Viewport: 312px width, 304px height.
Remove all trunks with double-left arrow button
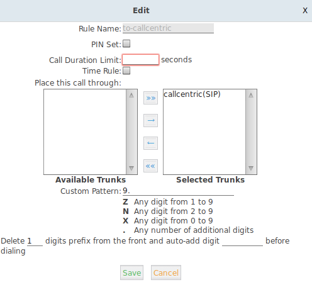pyautogui.click(x=150, y=166)
